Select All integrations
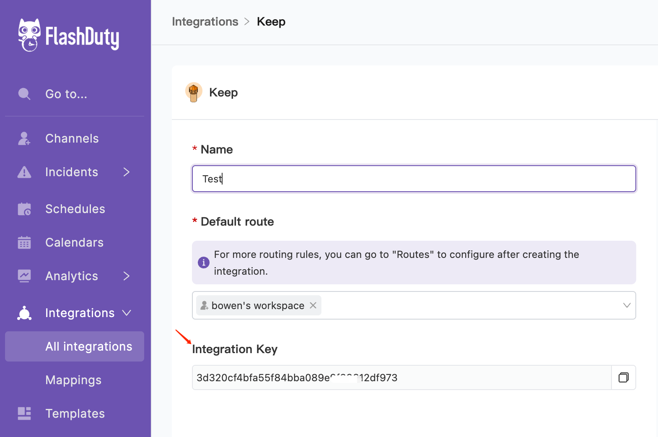Image resolution: width=658 pixels, height=437 pixels. coord(75,346)
